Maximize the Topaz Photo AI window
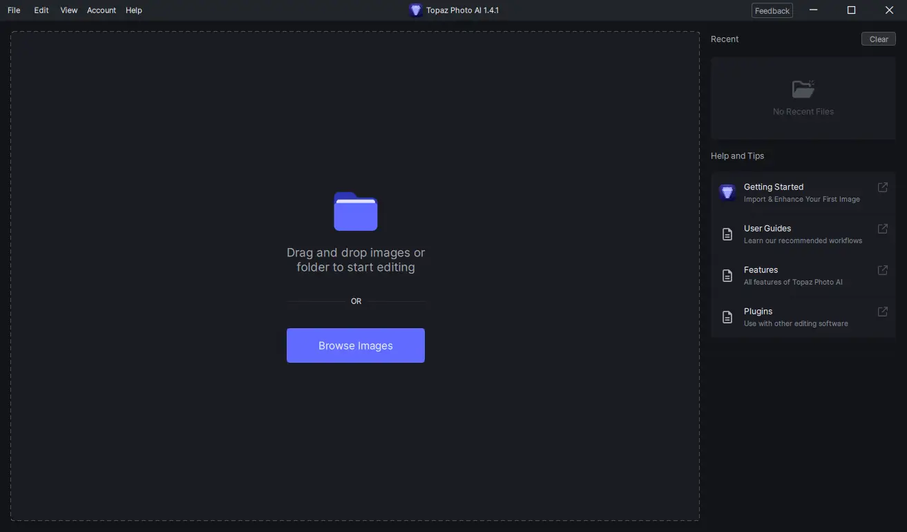The image size is (907, 532). pos(851,10)
